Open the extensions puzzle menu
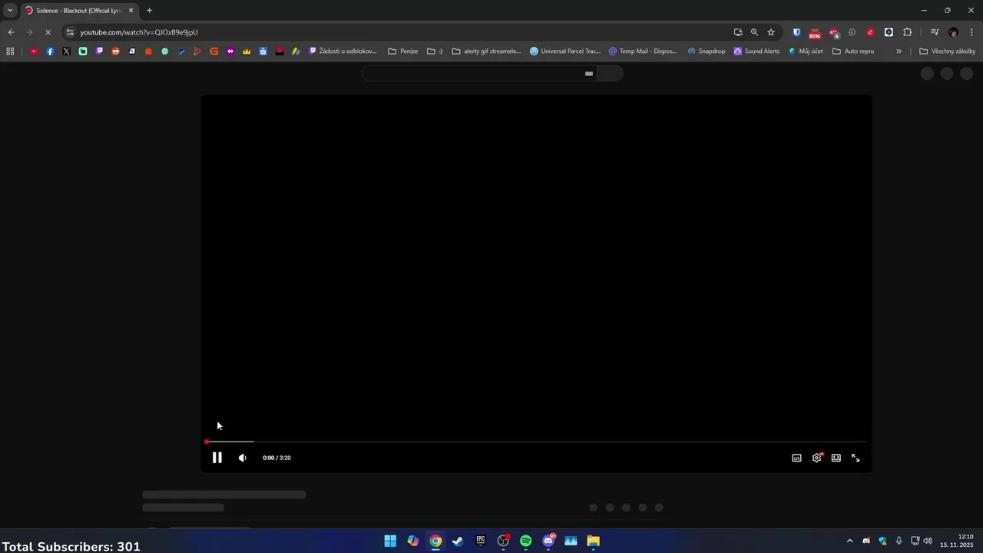The image size is (983, 553). pos(908,32)
